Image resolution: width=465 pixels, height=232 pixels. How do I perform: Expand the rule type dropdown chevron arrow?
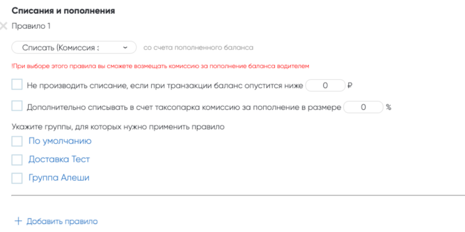[x=126, y=48]
